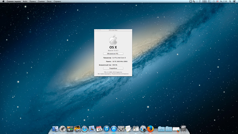This screenshot has width=238, height=134.
Task: Open the Applications folder stack in Dock
Action: (x=161, y=129)
